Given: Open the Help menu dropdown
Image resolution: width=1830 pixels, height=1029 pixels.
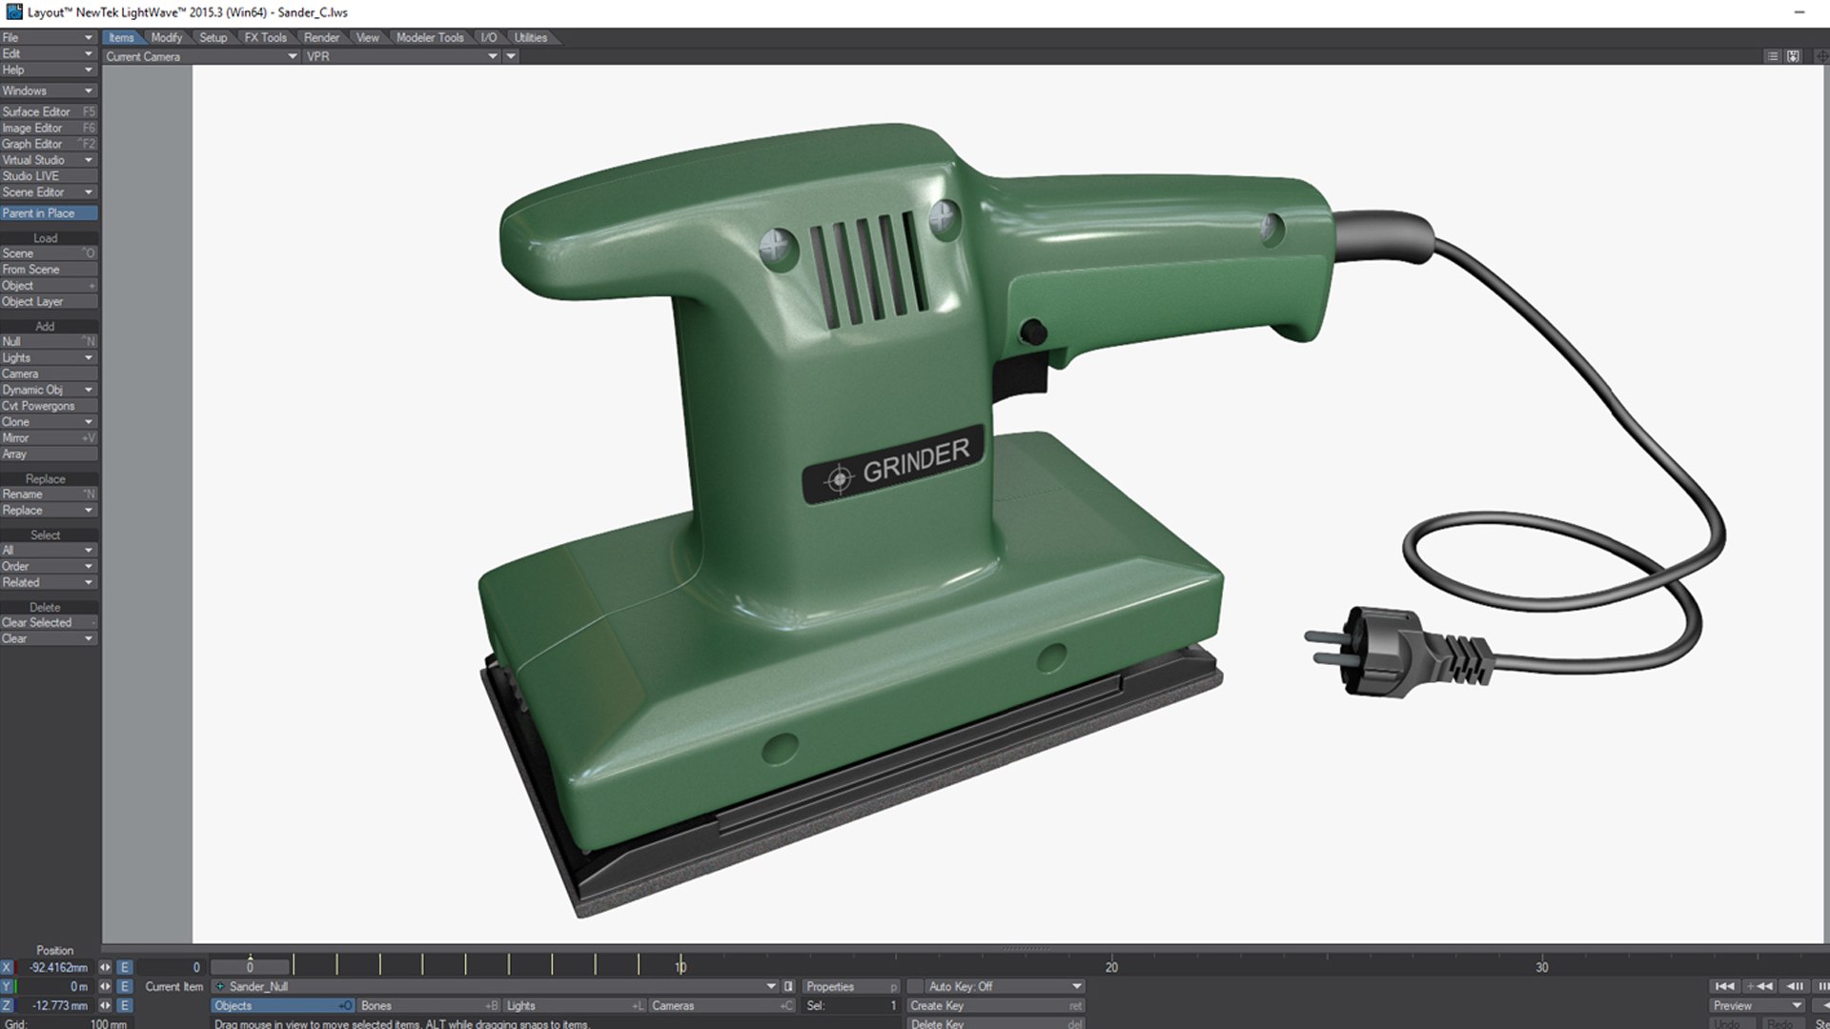Looking at the screenshot, I should (x=48, y=70).
